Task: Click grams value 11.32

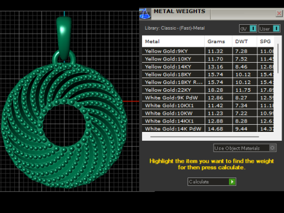Action: 215,51
